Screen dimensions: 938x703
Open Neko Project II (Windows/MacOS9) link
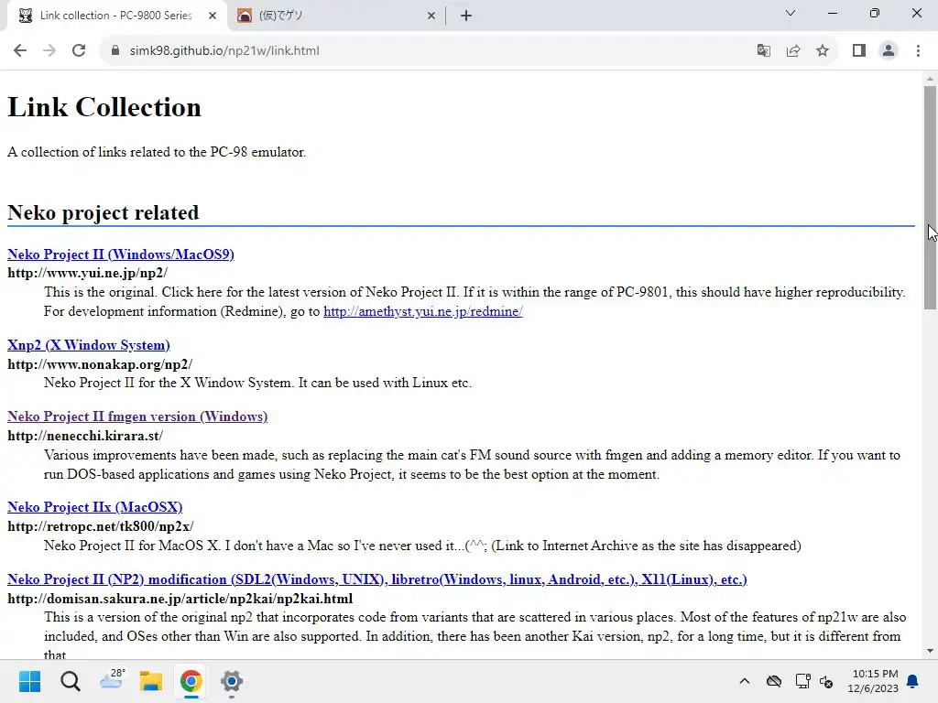(x=121, y=254)
